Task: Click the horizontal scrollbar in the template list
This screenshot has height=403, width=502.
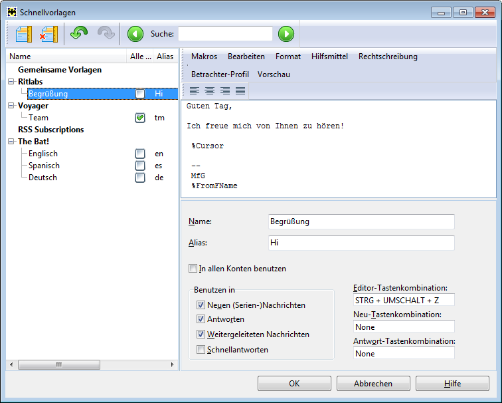Action: coord(58,364)
